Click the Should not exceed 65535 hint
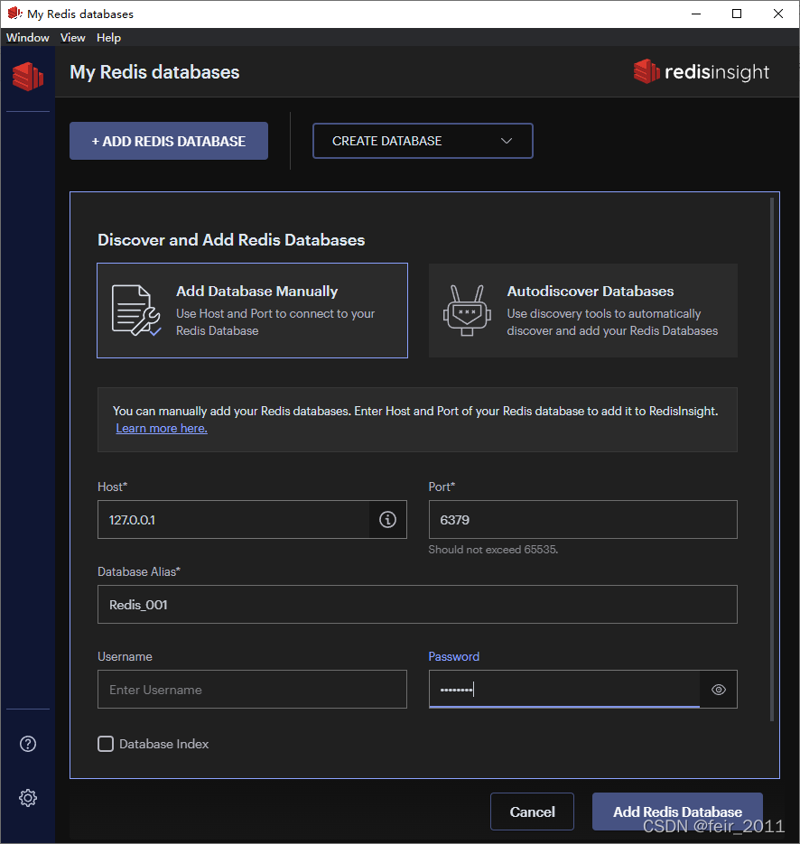This screenshot has height=844, width=800. [x=493, y=550]
